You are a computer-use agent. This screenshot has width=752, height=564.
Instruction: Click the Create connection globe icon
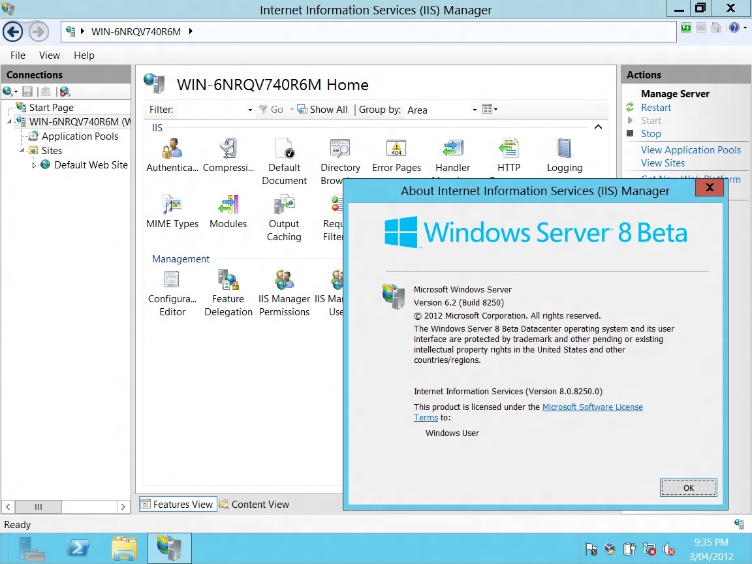(8, 91)
